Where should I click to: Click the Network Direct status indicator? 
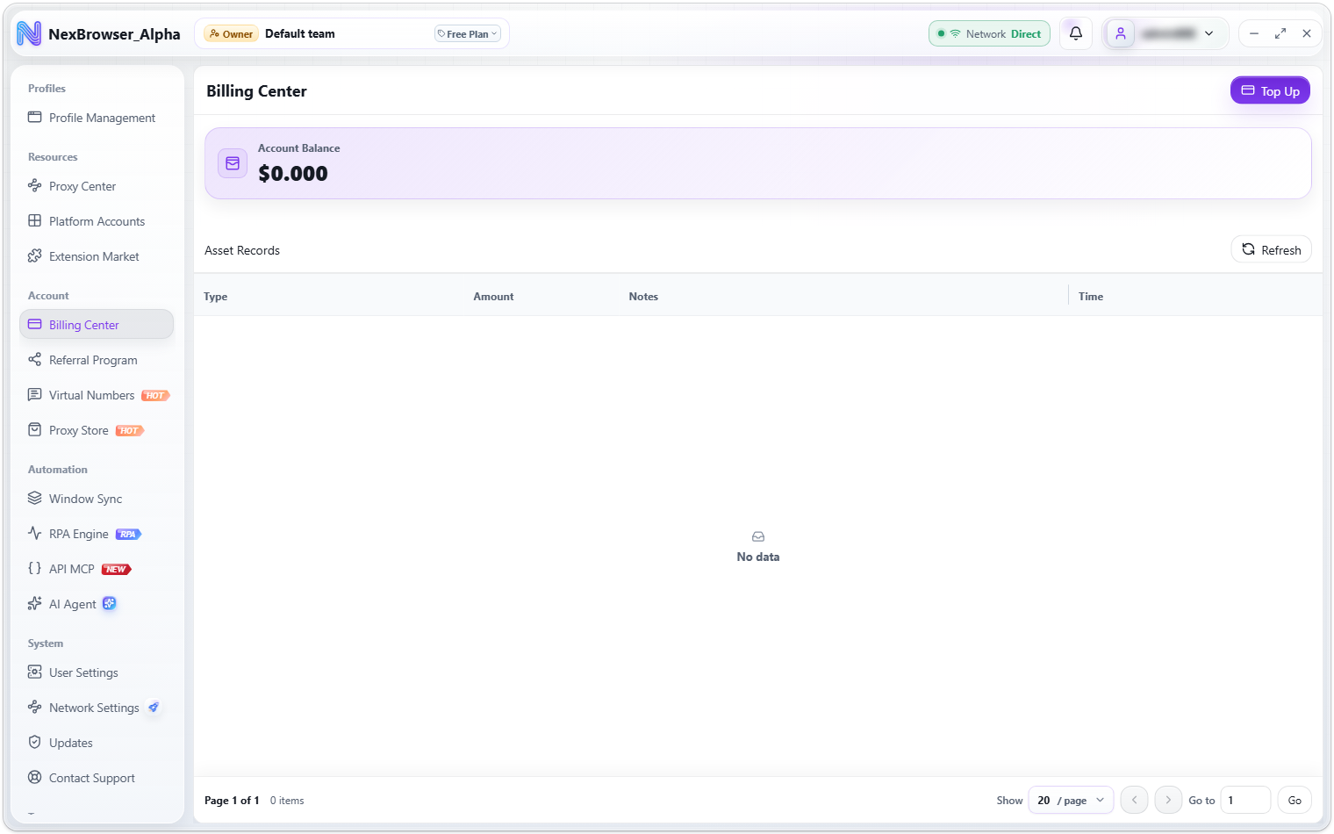[x=989, y=33]
